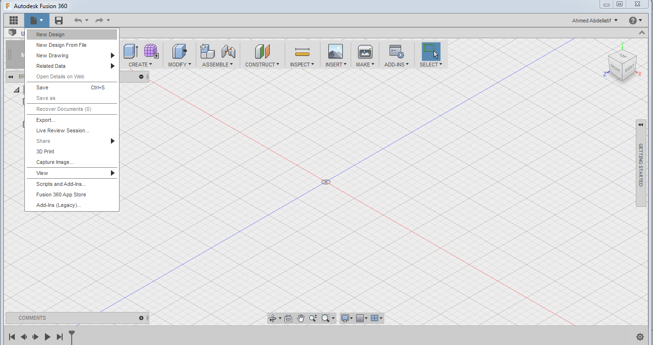
Task: Choose Export... in the File menu
Action: (x=72, y=120)
